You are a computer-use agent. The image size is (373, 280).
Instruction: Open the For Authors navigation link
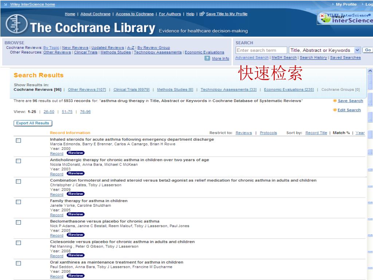170,14
